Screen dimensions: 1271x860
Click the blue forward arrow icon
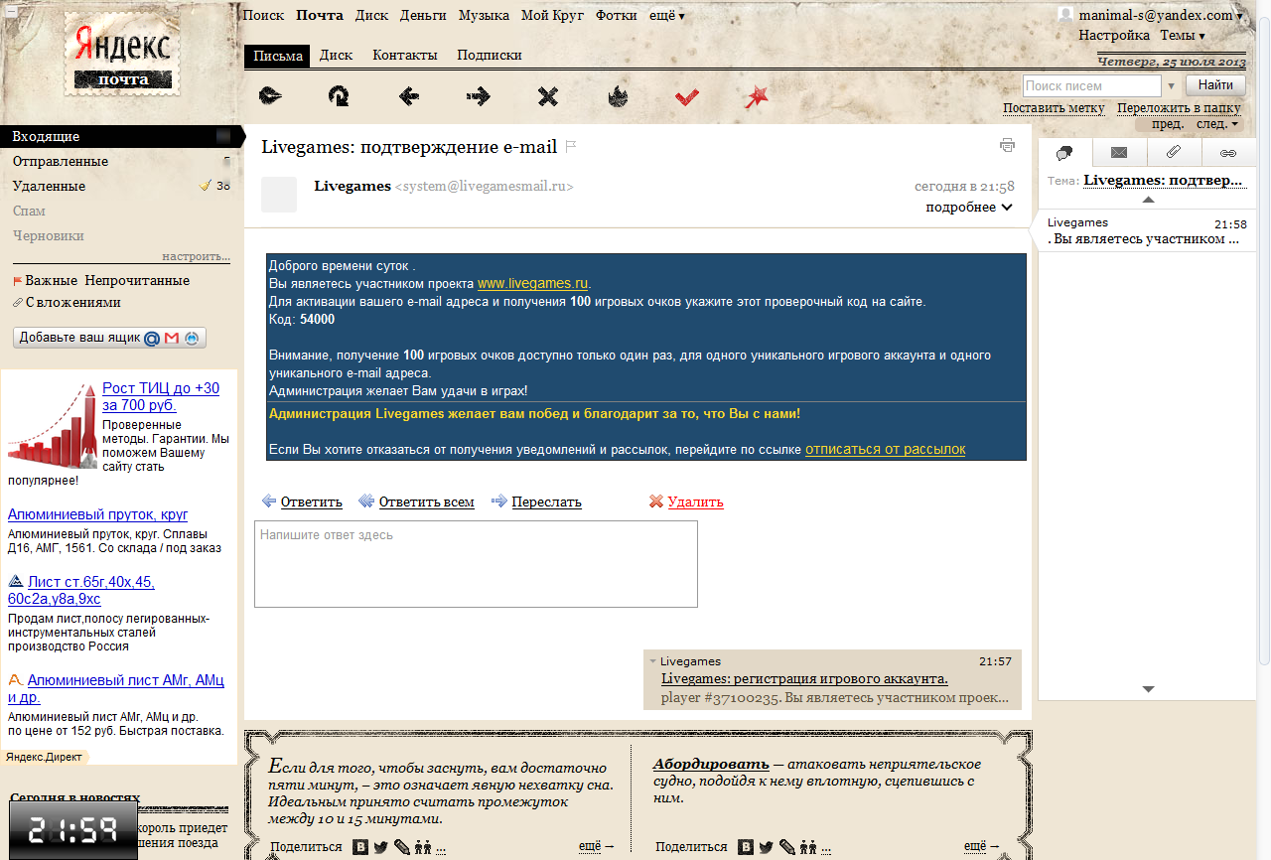499,502
